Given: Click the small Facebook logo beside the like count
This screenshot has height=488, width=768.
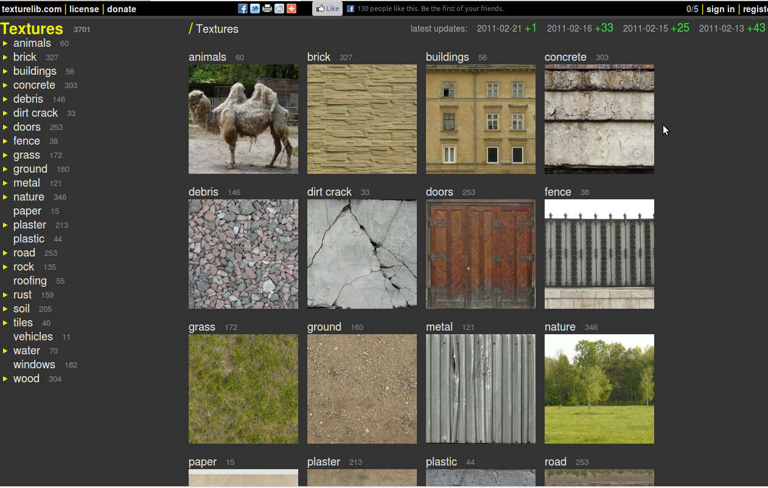Looking at the screenshot, I should [351, 9].
